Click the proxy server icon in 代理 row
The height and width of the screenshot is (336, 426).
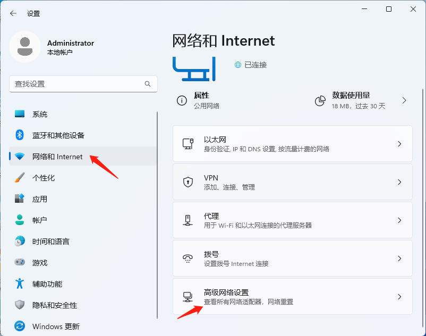click(x=188, y=220)
